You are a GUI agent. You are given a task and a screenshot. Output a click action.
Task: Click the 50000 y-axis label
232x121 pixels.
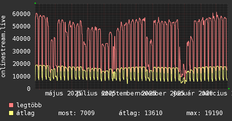[21, 26]
